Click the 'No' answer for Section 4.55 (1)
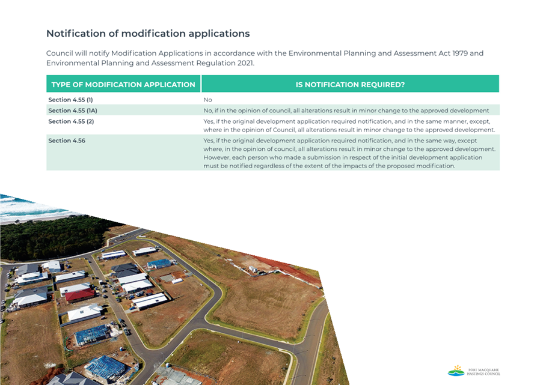The height and width of the screenshot is (385, 546). click(207, 100)
